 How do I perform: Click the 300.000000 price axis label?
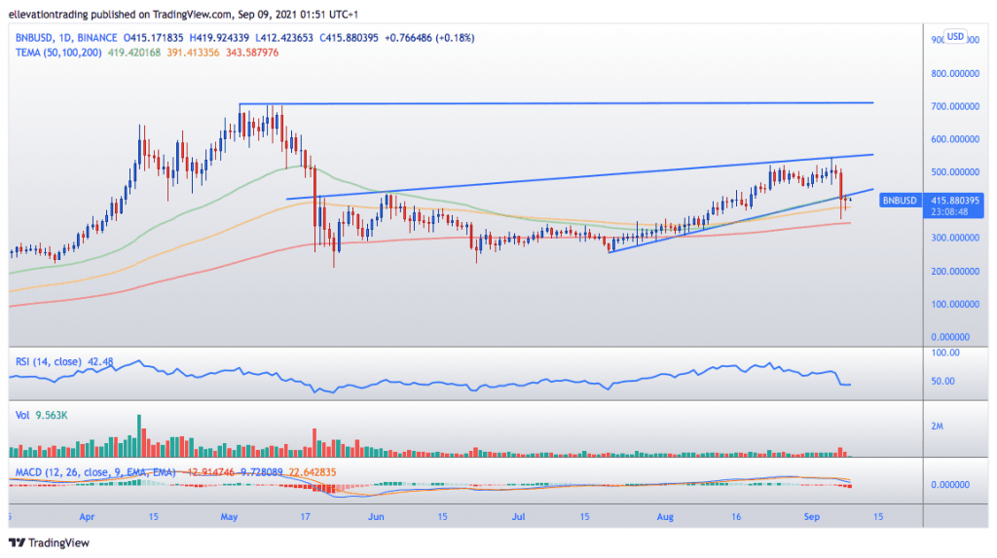pyautogui.click(x=955, y=238)
